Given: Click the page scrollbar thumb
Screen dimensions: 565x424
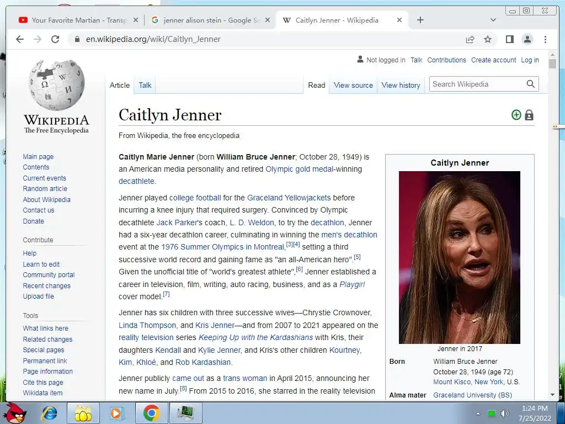Looking at the screenshot, I should [x=552, y=64].
